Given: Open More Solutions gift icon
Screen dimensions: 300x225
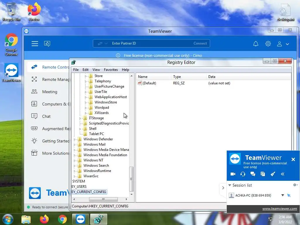Looking at the screenshot, I should pos(34,153).
